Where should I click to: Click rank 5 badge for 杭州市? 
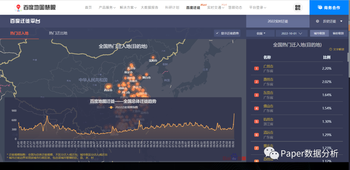tap(256, 121)
